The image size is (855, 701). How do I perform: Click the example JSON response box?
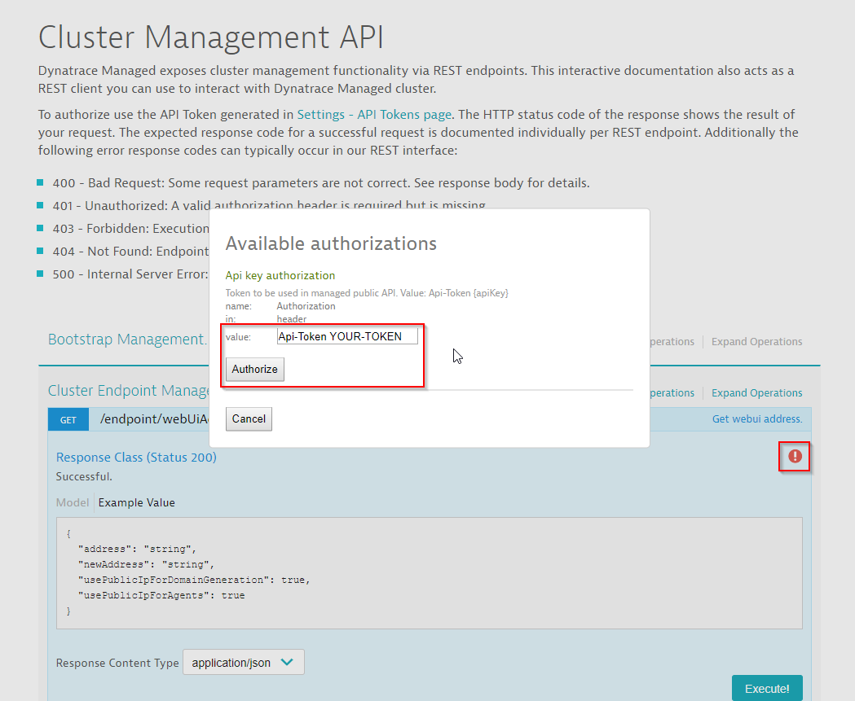coord(430,573)
